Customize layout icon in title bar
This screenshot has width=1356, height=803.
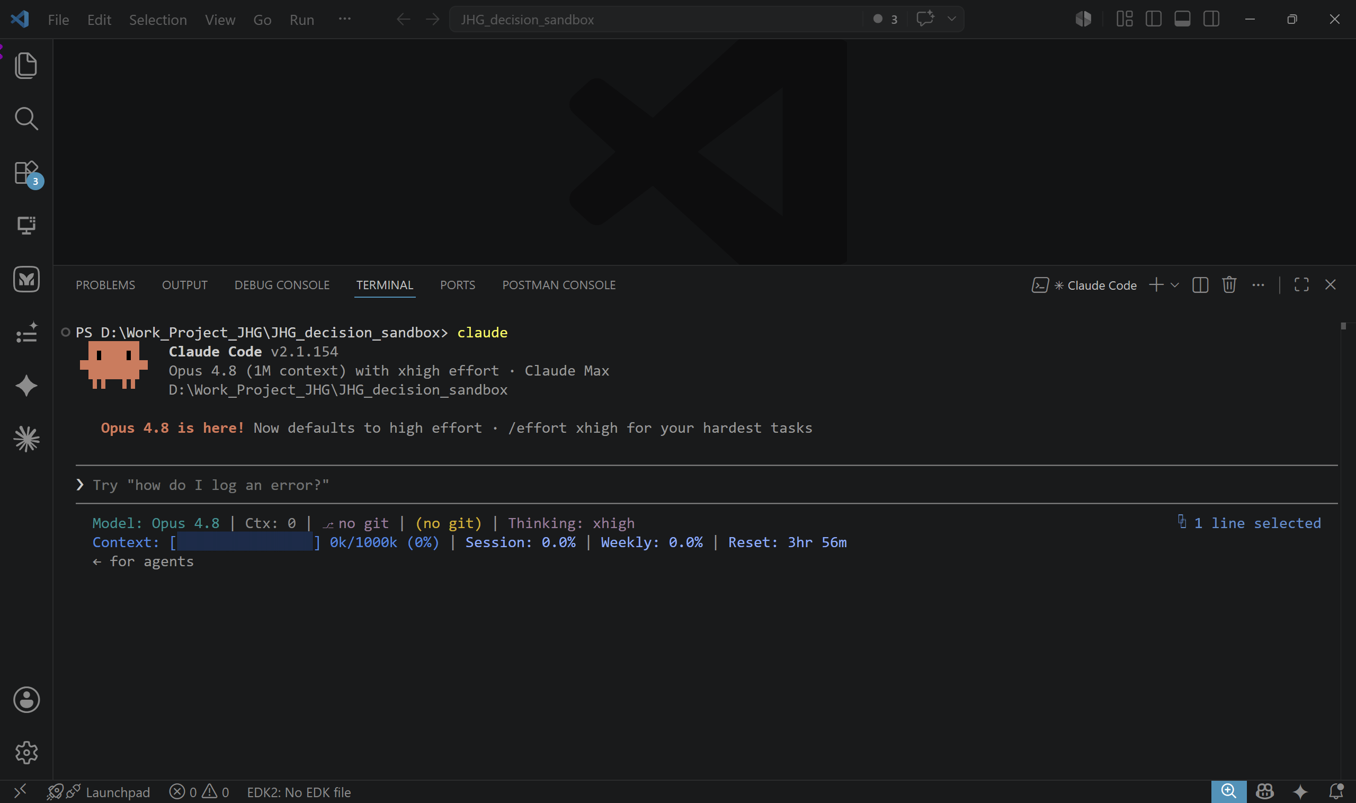coord(1125,19)
